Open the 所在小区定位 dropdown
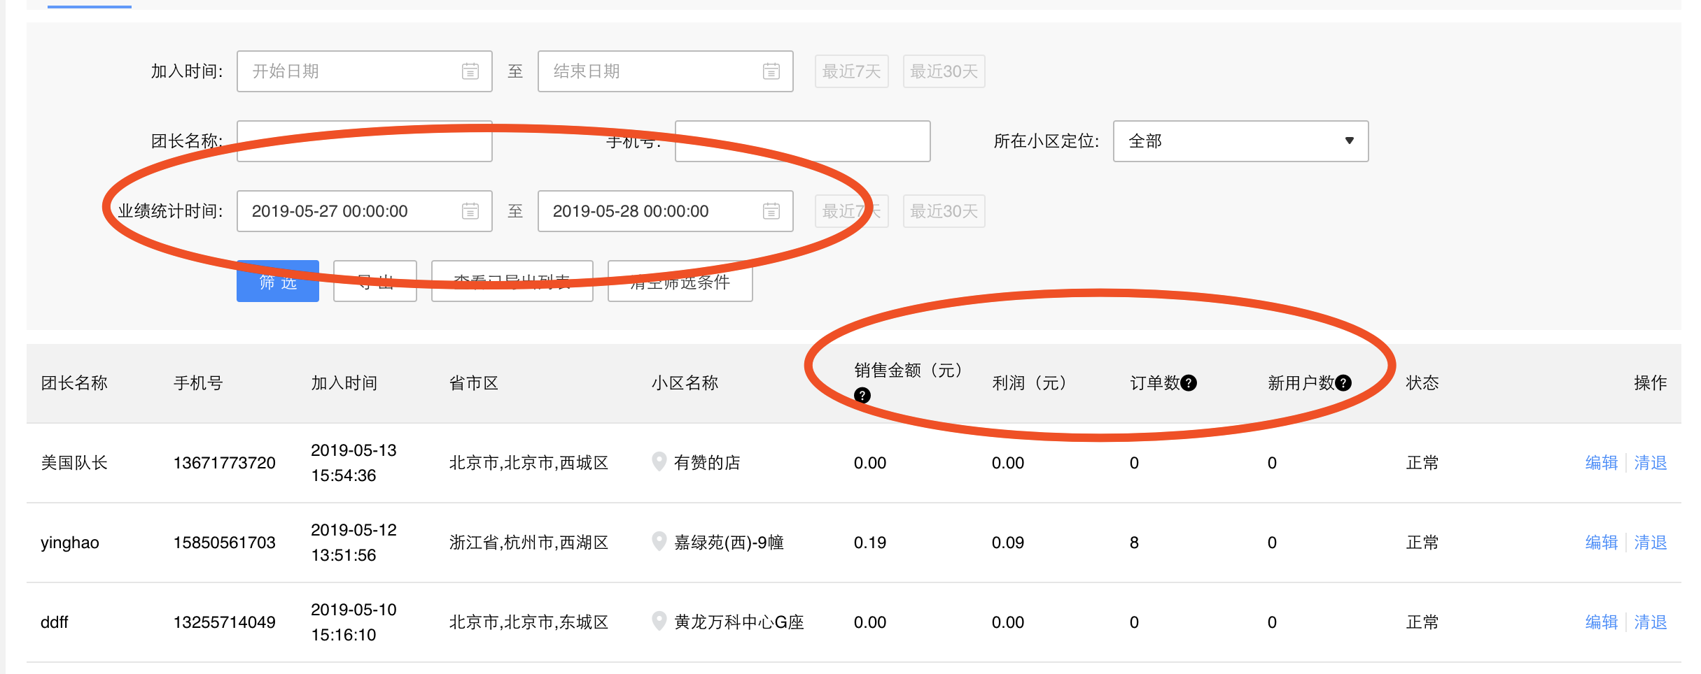The height and width of the screenshot is (674, 1701). coord(1240,141)
